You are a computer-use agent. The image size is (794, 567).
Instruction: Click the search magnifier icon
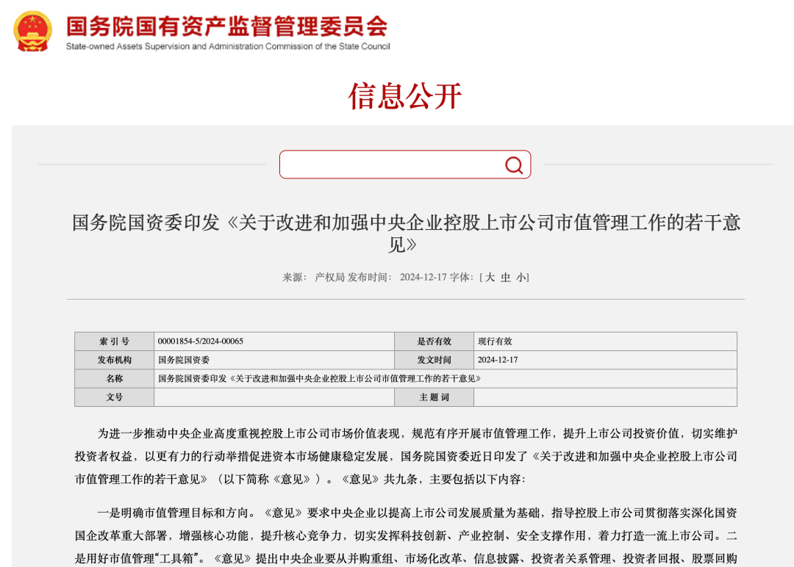(x=514, y=165)
